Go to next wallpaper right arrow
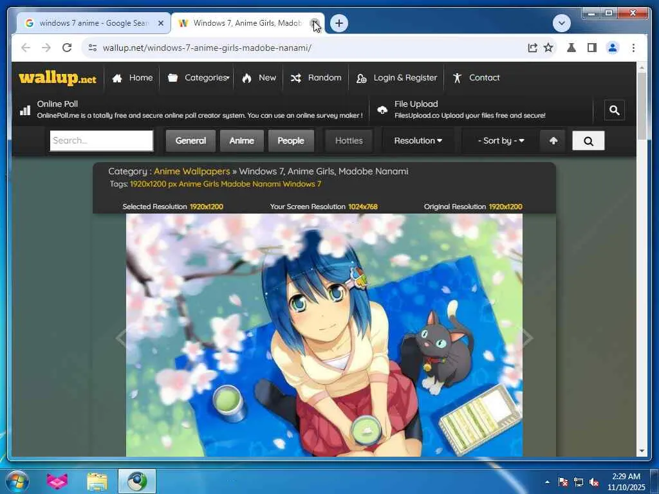The height and width of the screenshot is (494, 659). tap(527, 338)
